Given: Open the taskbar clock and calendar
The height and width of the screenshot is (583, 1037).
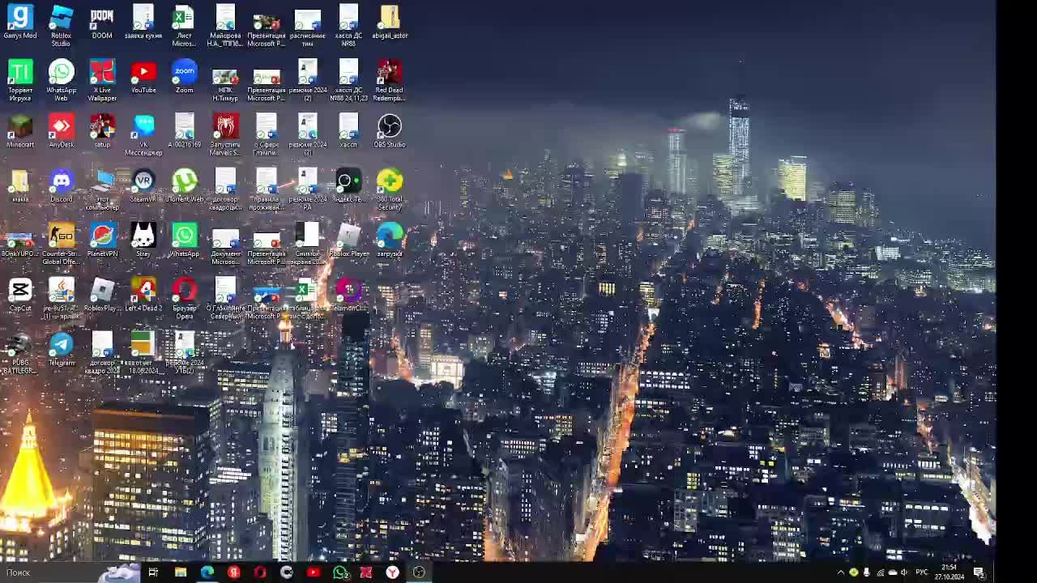Looking at the screenshot, I should point(950,572).
